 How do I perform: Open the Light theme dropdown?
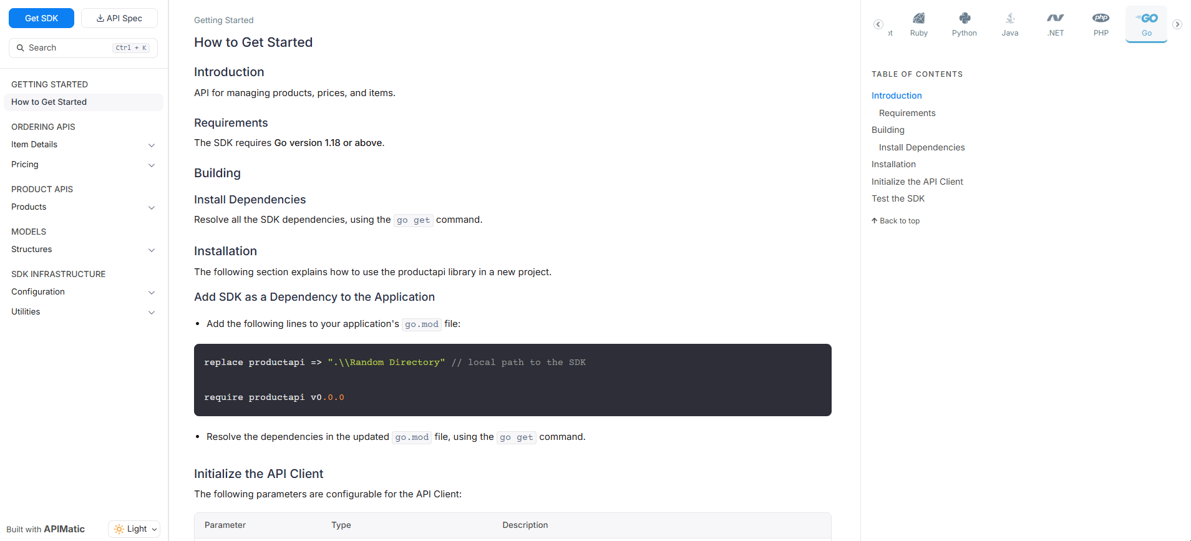coord(134,529)
